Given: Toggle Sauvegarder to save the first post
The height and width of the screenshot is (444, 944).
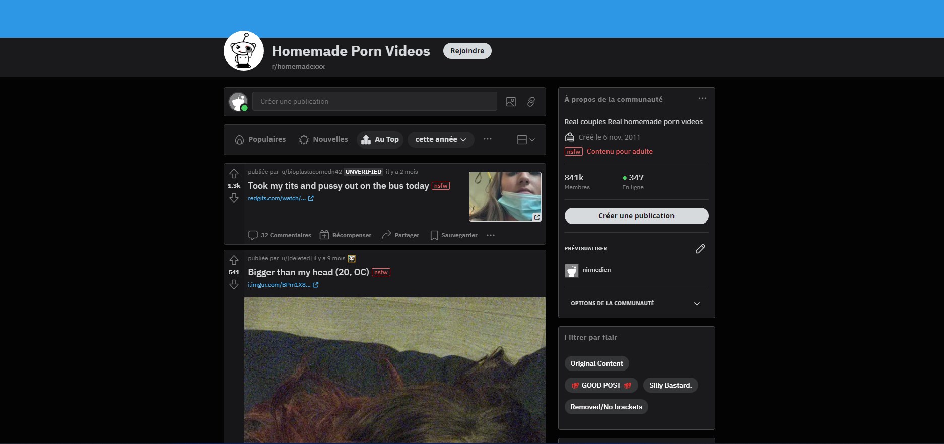Looking at the screenshot, I should tap(454, 235).
